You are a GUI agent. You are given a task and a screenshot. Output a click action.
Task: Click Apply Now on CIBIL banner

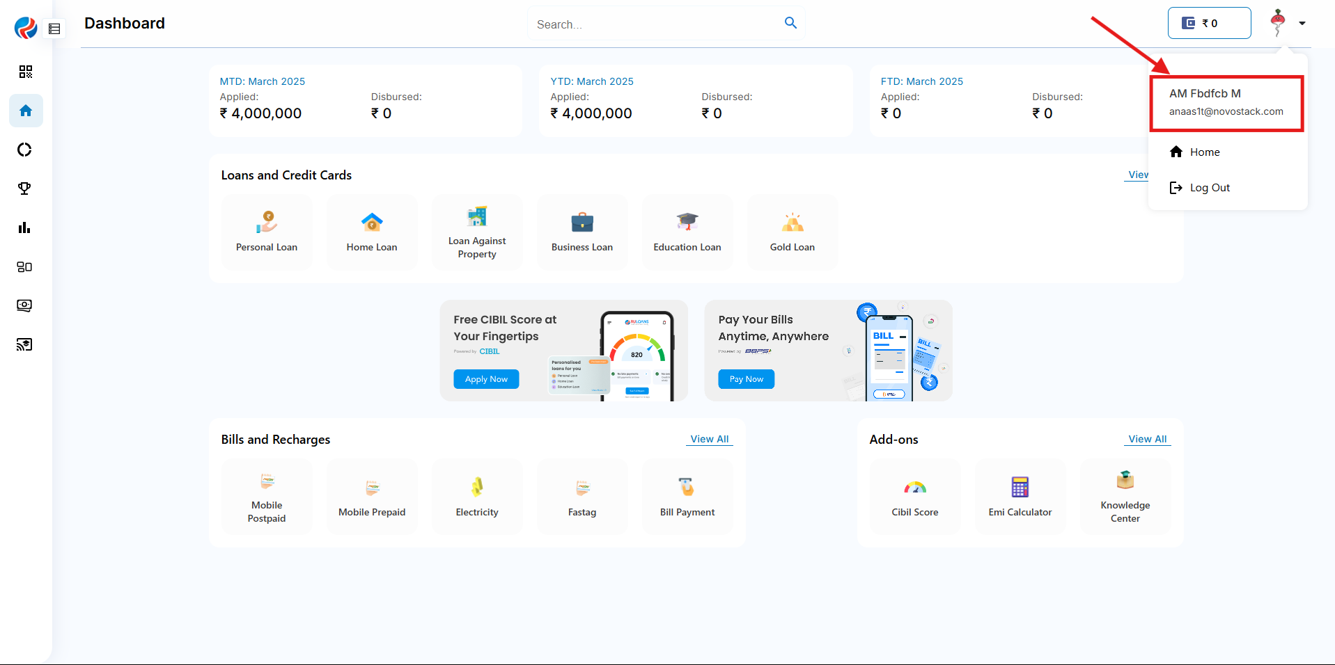(x=486, y=379)
